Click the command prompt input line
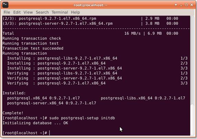This screenshot has height=139, width=197. point(96,133)
